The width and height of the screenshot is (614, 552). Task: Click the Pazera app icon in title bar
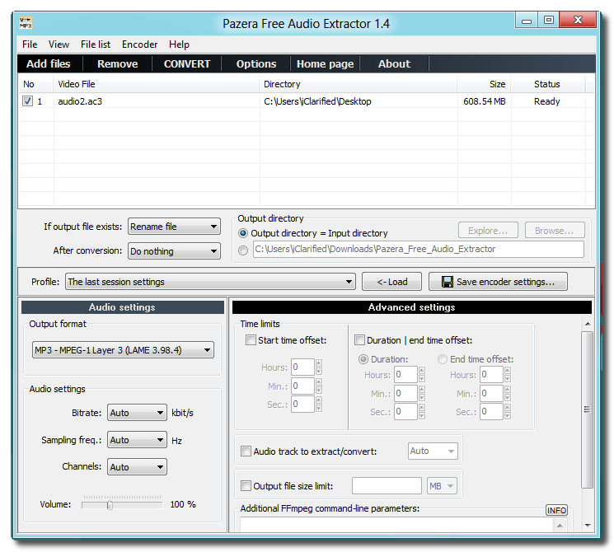[26, 23]
